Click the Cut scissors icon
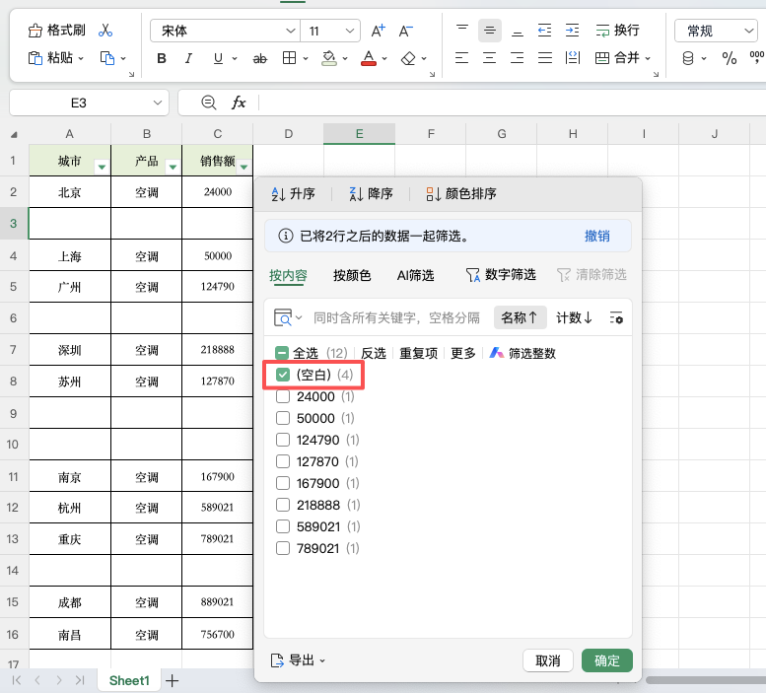766x693 pixels. (105, 31)
